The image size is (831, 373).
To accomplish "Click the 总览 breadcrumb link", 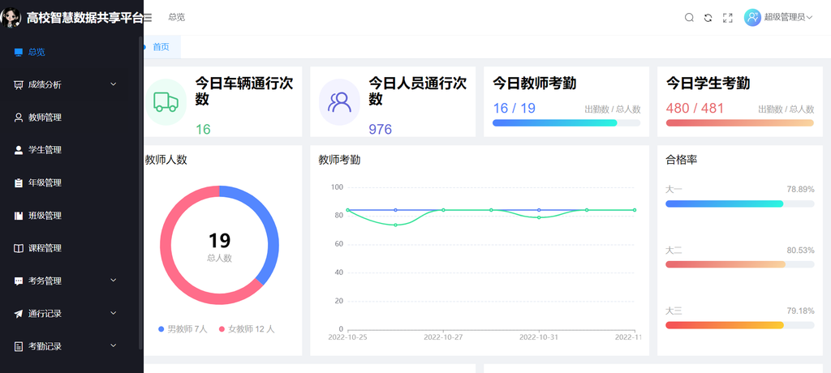I will tap(176, 17).
